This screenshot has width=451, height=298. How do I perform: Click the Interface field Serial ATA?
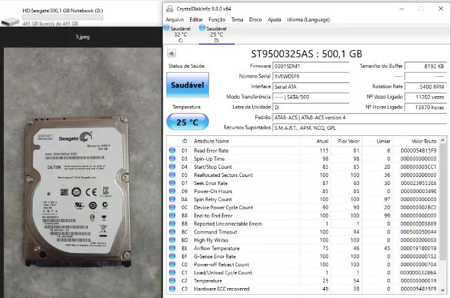(x=311, y=86)
